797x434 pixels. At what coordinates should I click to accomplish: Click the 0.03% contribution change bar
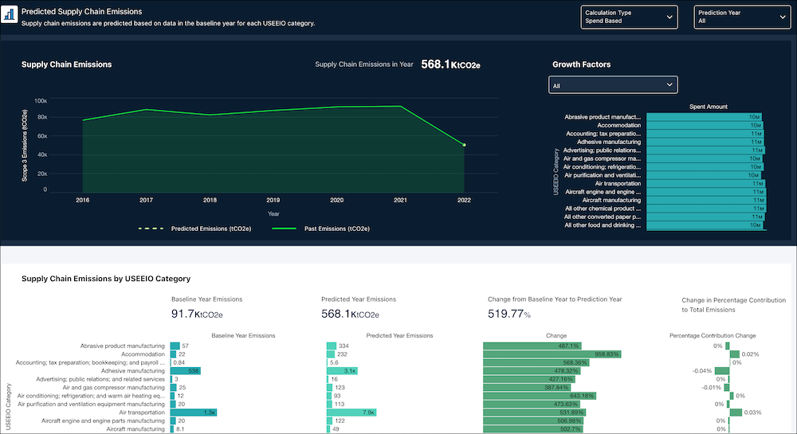(x=736, y=412)
